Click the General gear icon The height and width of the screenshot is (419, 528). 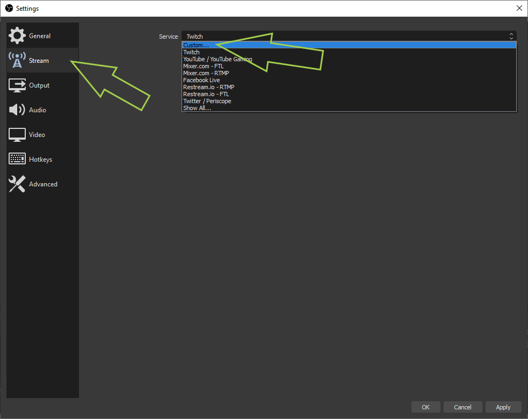pos(17,36)
